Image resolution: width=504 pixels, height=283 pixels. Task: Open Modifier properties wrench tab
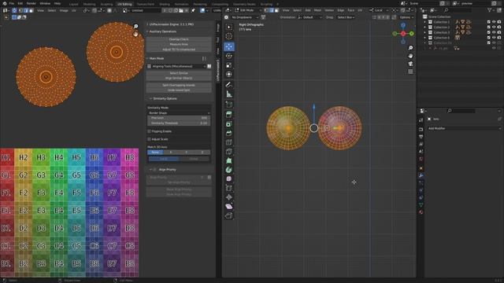click(421, 175)
